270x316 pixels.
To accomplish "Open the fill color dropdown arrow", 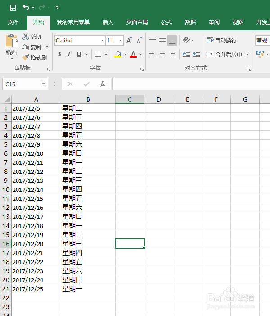I will [x=125, y=54].
